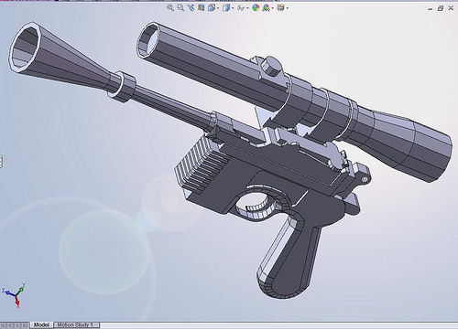Expand the Display Style dropdown arrow
This screenshot has width=458, height=329.
tap(233, 8)
